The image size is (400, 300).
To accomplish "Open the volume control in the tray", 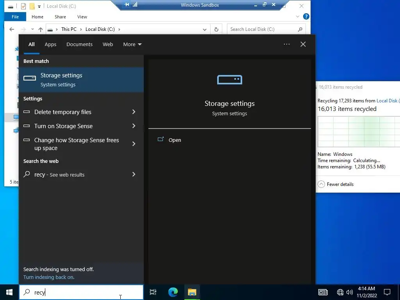I will tap(350, 292).
